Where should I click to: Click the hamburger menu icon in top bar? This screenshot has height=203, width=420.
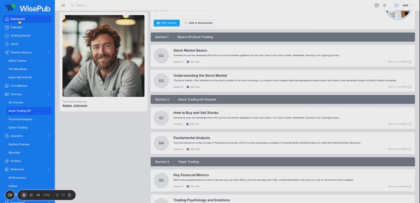[x=63, y=5]
